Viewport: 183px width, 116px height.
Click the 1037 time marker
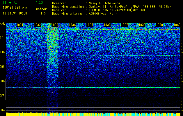tap(125, 25)
